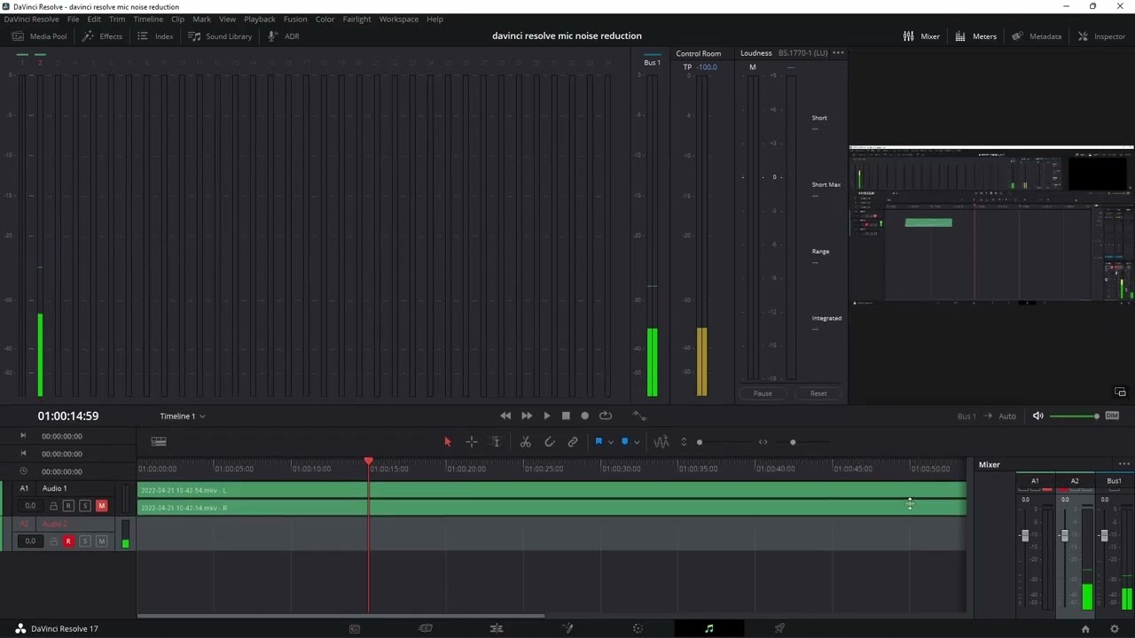
Task: Open the Timeline menu
Action: click(x=148, y=19)
